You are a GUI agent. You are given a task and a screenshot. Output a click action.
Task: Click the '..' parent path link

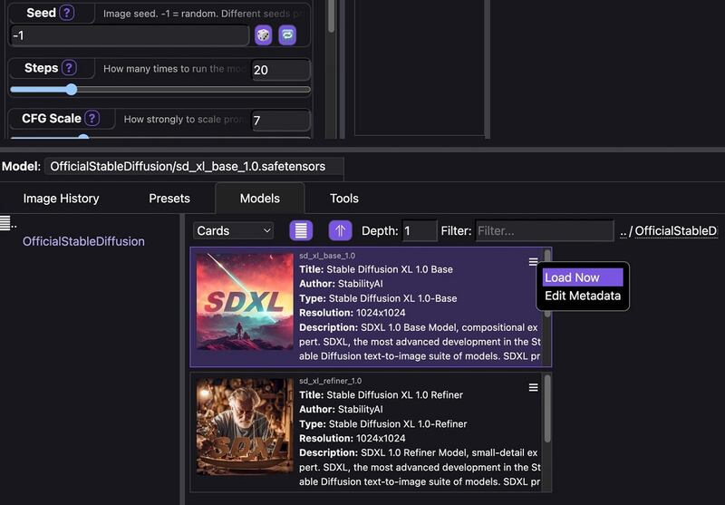[623, 231]
